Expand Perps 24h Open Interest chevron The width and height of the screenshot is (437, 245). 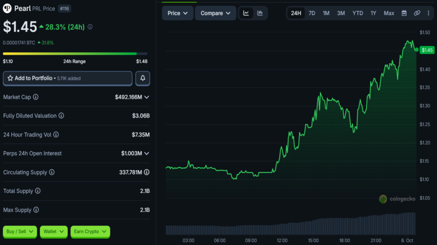[x=147, y=153]
